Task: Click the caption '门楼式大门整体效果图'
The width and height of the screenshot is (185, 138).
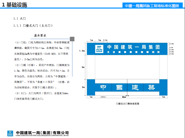Action: pyautogui.click(x=128, y=104)
